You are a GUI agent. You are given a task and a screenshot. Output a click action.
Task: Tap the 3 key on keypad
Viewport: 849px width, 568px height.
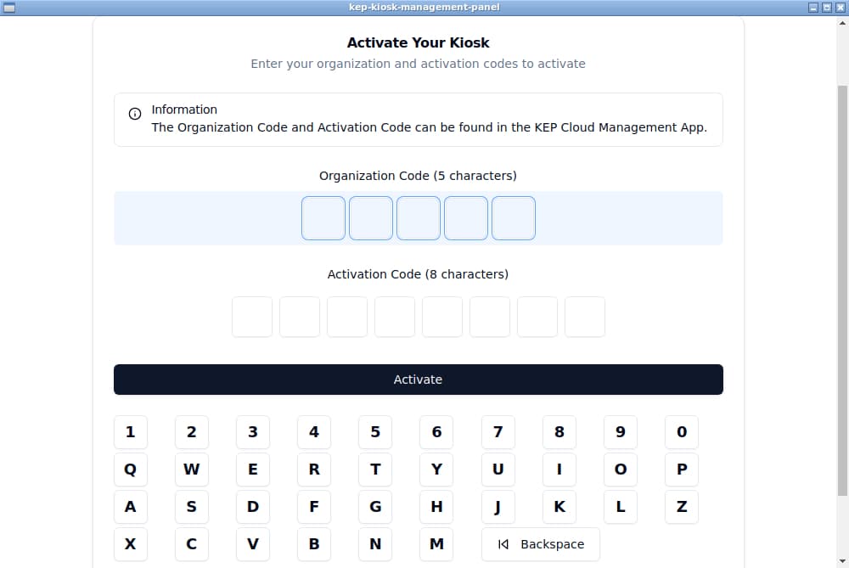(x=253, y=432)
